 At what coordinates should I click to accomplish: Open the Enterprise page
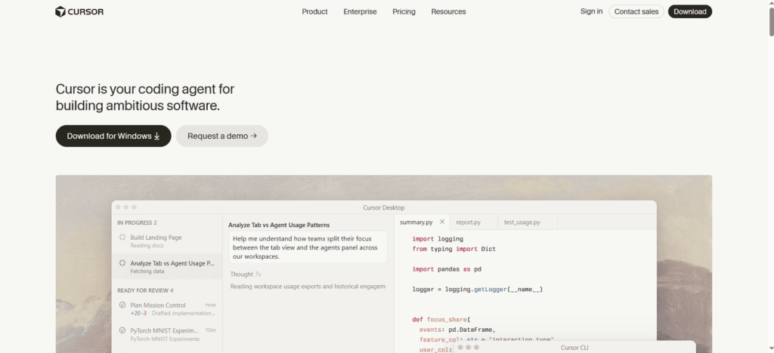[x=360, y=11]
